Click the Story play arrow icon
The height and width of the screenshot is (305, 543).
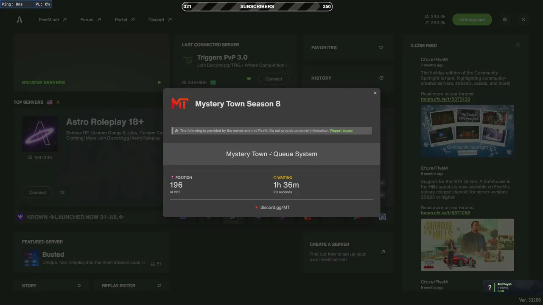79,286
